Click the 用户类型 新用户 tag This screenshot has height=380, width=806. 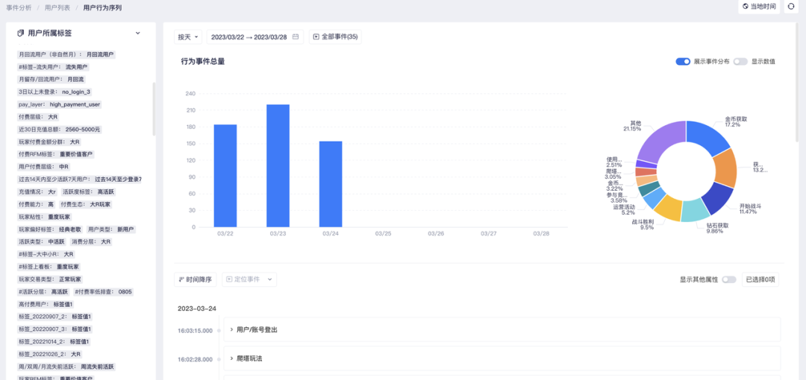(x=111, y=229)
